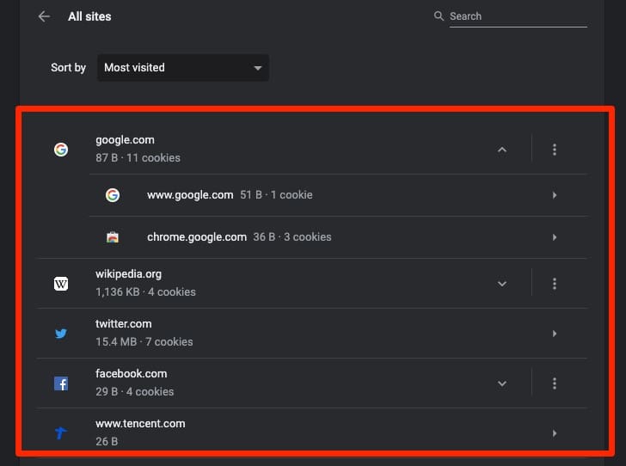Screen dimensions: 626x466
Task: Select the www.google.com subdomain row
Action: click(338, 195)
